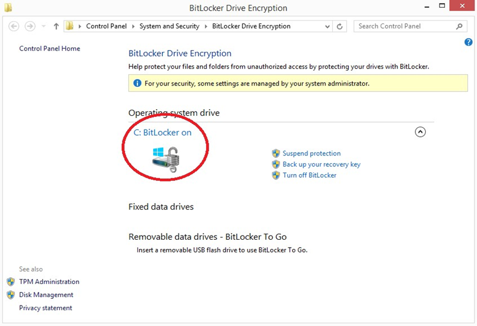This screenshot has height=326, width=477.
Task: Click the Suspend protection link
Action: [x=312, y=154]
